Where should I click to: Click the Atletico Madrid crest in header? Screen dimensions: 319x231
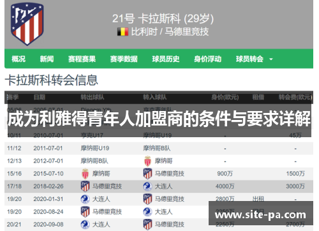click(27, 24)
